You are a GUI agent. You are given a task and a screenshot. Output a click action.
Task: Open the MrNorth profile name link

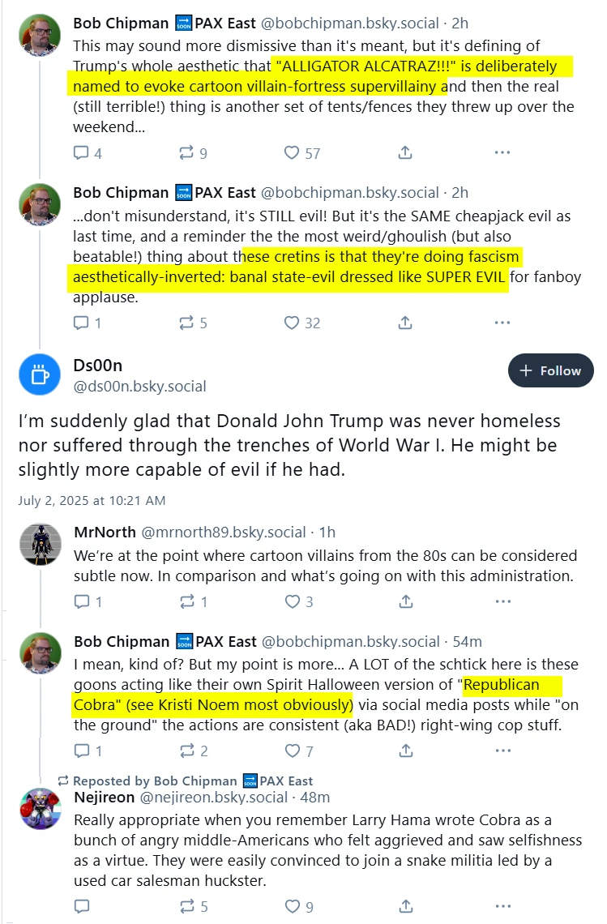(x=105, y=533)
